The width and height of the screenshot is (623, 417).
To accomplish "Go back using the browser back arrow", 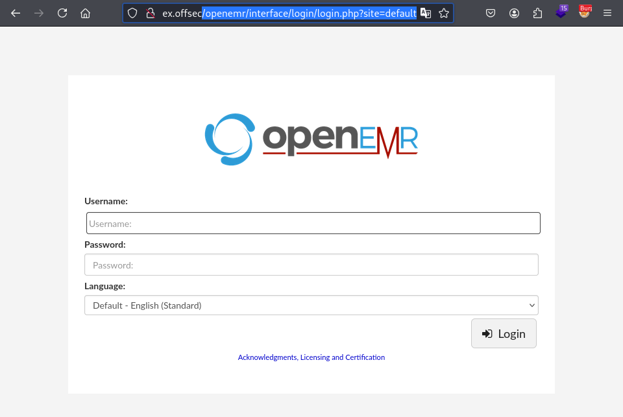I will pos(16,13).
